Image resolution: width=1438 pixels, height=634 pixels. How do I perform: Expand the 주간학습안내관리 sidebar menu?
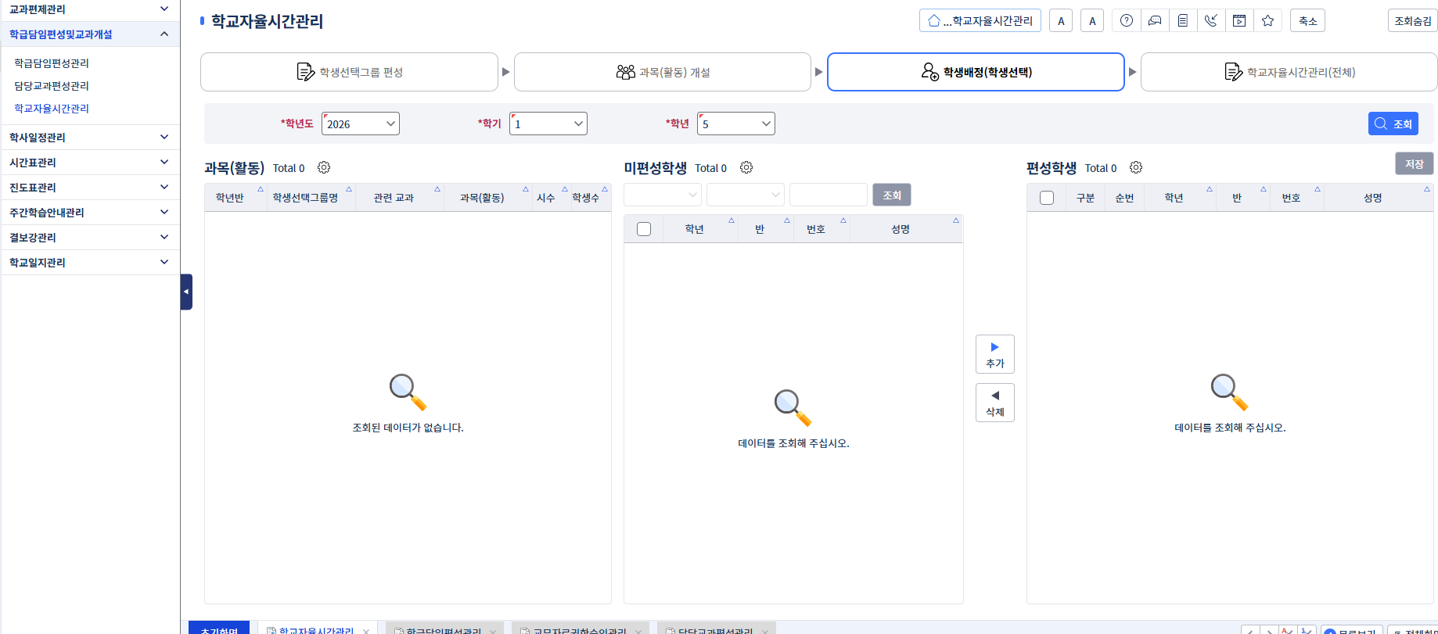click(x=90, y=213)
